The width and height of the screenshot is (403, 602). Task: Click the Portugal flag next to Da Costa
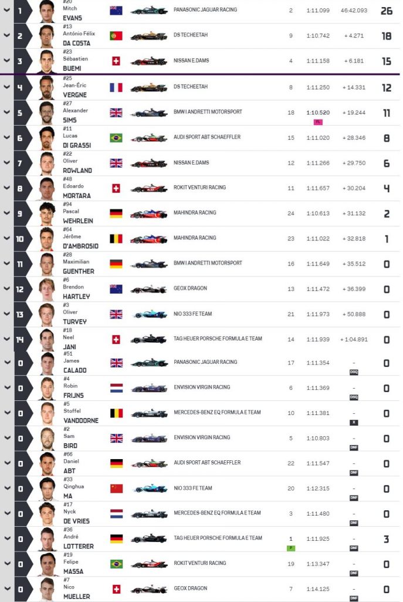[116, 36]
